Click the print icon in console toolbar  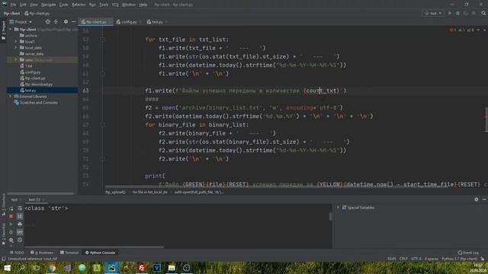point(20,224)
